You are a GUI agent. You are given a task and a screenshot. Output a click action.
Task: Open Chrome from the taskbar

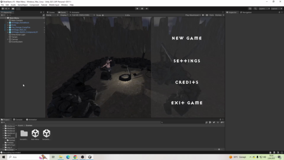[x=75, y=157]
